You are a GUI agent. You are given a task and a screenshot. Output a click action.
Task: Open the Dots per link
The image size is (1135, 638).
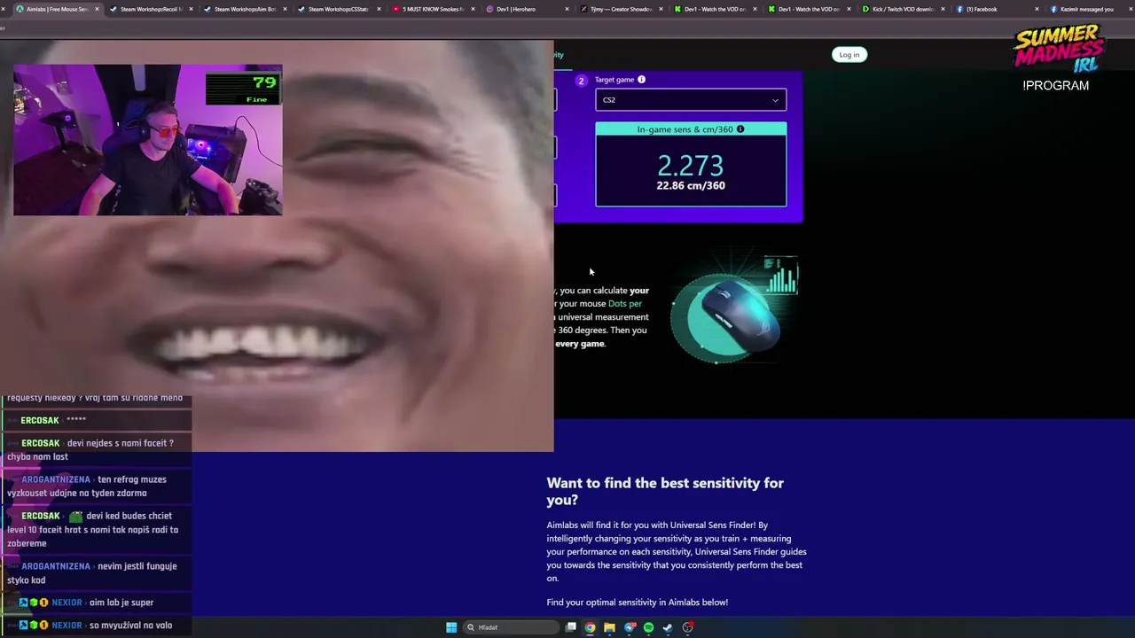coord(624,304)
